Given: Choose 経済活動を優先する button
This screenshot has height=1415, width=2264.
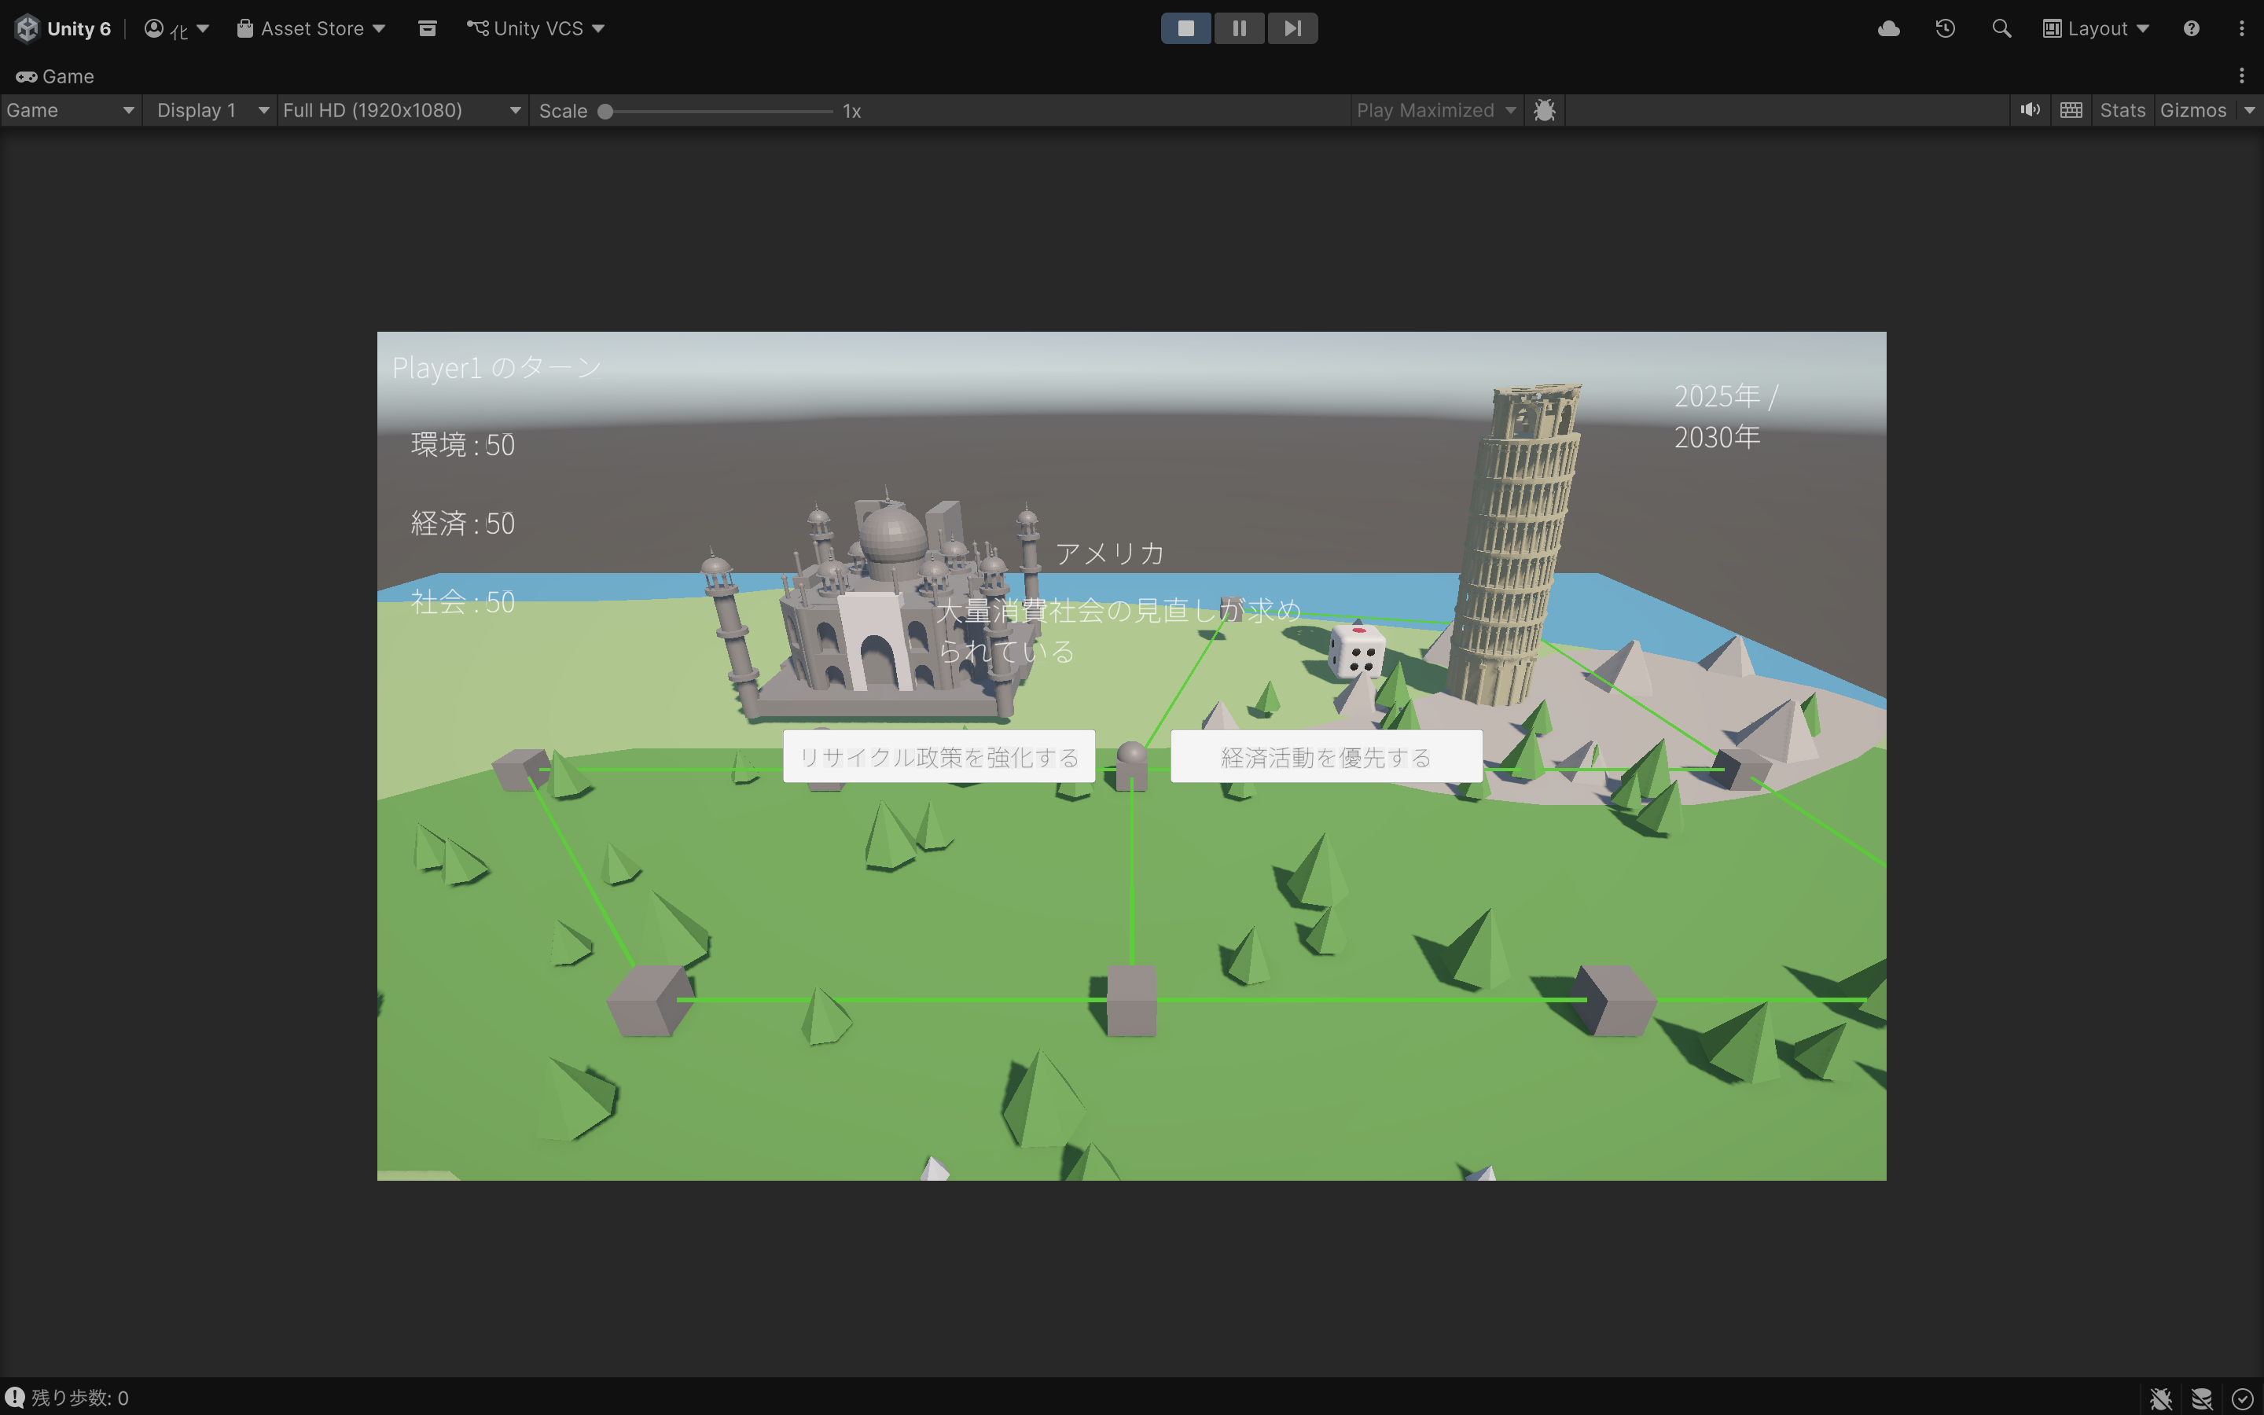Looking at the screenshot, I should [1325, 756].
